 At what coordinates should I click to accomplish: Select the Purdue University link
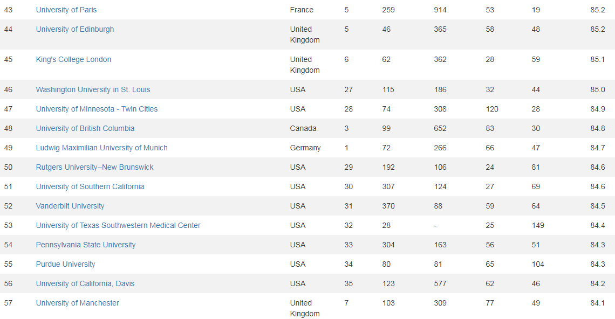coord(65,264)
